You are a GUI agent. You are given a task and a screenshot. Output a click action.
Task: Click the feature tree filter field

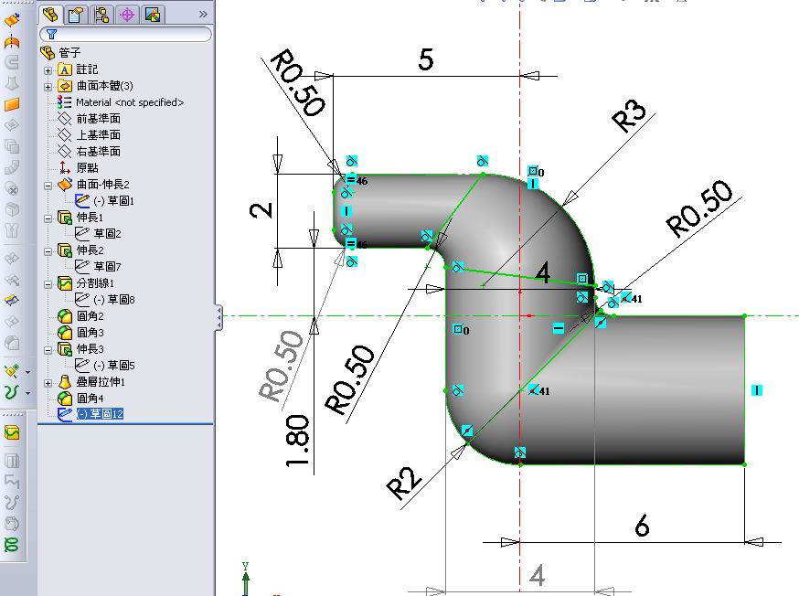pos(125,34)
